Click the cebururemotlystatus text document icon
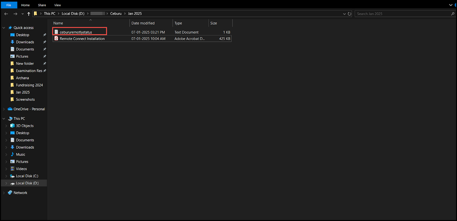The image size is (457, 221). pyautogui.click(x=56, y=32)
